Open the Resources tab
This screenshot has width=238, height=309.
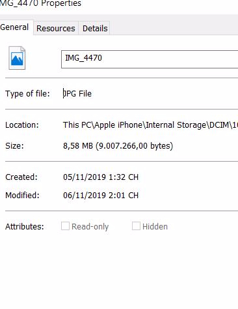(56, 28)
